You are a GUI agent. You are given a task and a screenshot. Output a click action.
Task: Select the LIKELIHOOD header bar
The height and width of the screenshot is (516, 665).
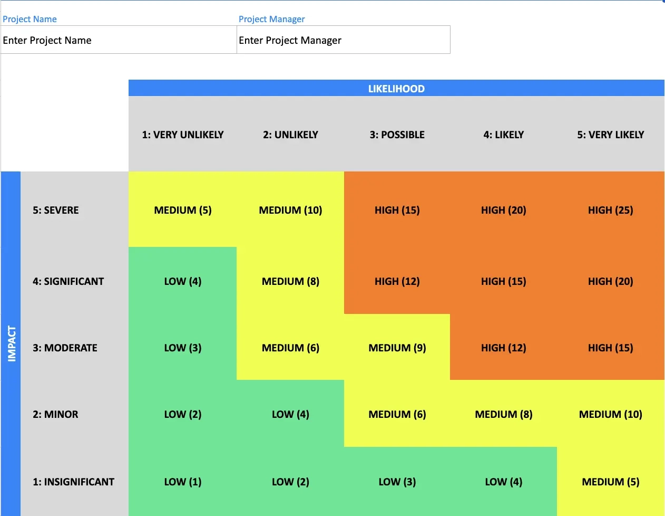click(396, 89)
